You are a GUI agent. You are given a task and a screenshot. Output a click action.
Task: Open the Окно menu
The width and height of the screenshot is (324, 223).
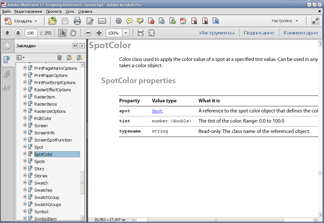[x=70, y=11]
